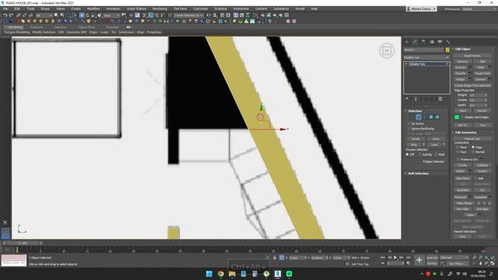Image resolution: width=498 pixels, height=280 pixels.
Task: Select Preview Selection Off radio button
Action: [408, 154]
